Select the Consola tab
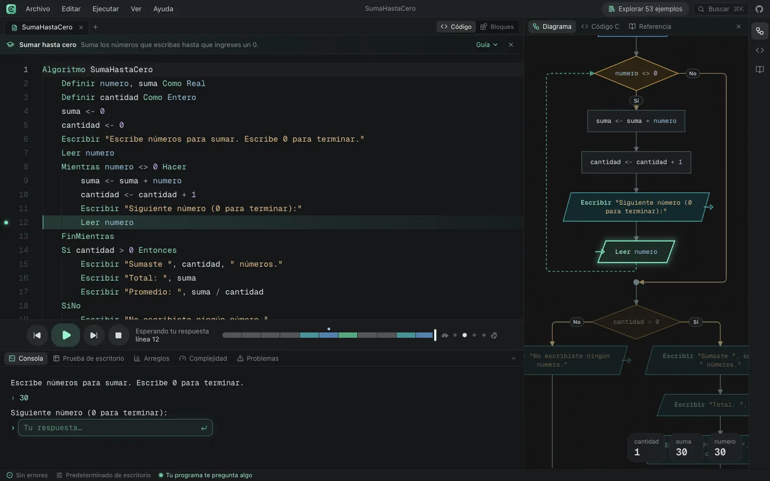This screenshot has width=770, height=481. (26, 359)
